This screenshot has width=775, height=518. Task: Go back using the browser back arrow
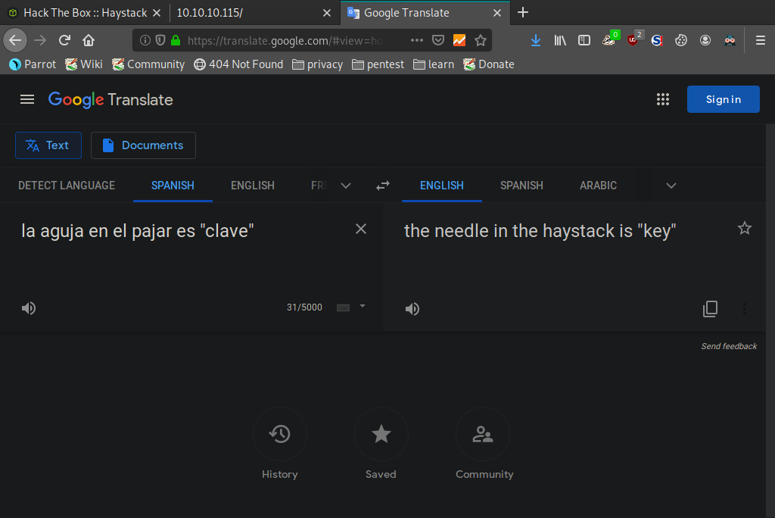click(15, 40)
